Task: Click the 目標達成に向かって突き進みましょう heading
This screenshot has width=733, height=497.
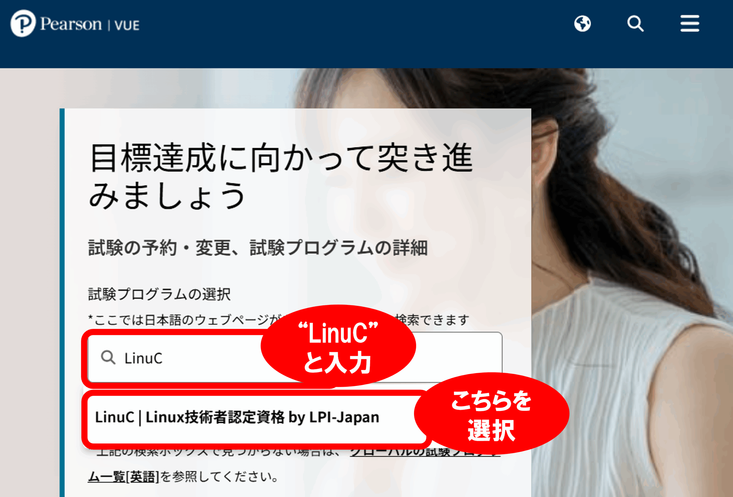Action: 281,176
